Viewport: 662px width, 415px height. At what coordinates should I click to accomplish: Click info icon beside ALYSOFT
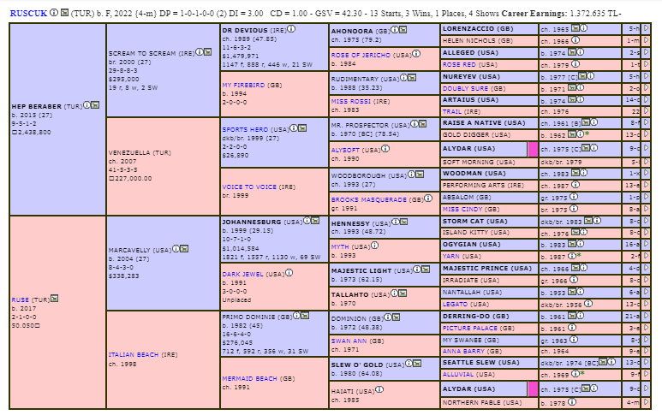pyautogui.click(x=385, y=148)
